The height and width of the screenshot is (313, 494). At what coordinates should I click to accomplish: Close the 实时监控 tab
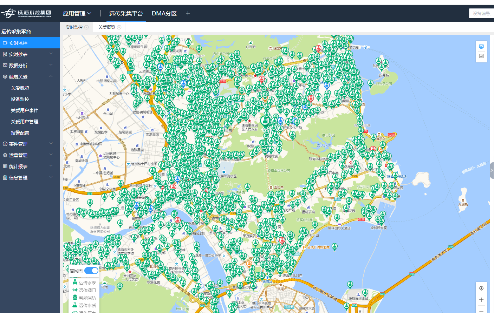[86, 27]
